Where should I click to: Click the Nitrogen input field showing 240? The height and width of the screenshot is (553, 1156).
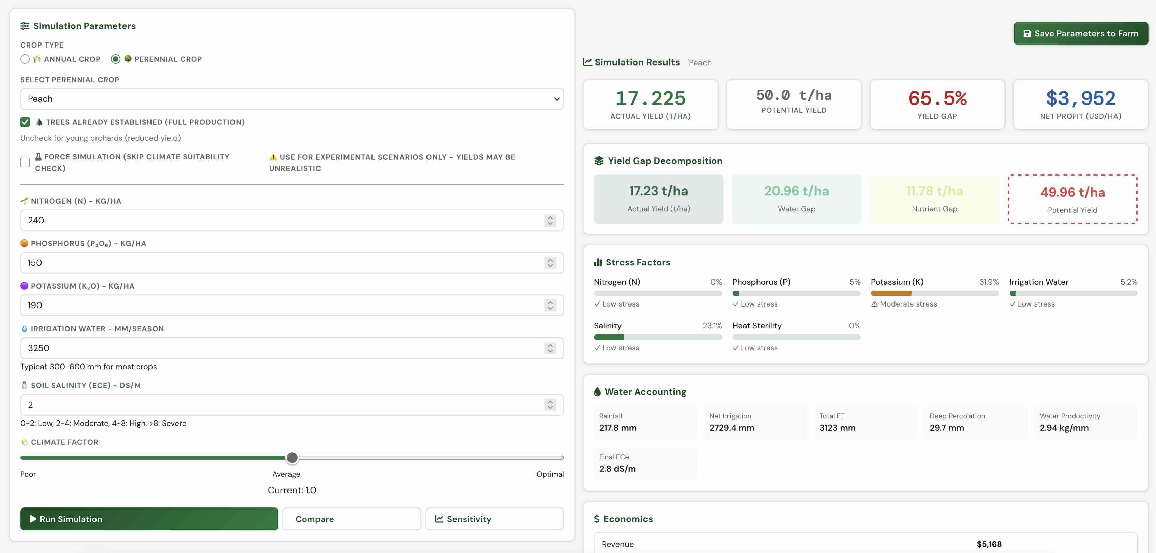[292, 220]
